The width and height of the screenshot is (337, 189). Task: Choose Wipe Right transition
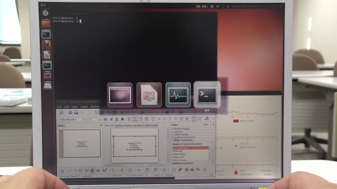(x=179, y=154)
